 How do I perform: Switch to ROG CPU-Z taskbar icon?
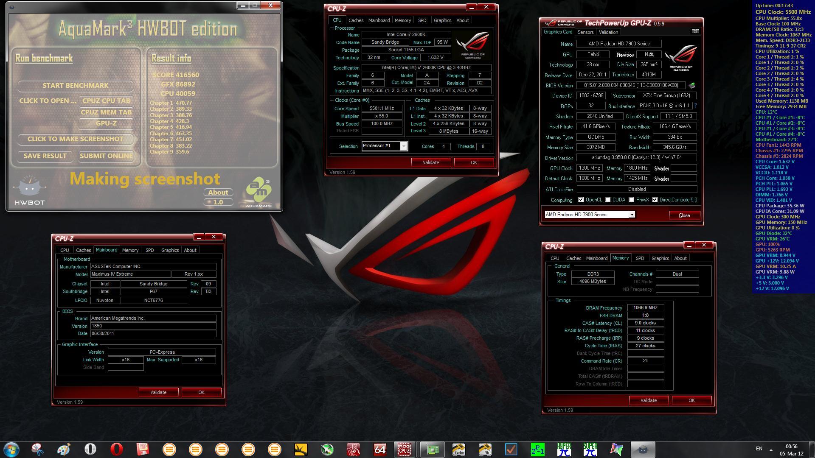tap(405, 449)
